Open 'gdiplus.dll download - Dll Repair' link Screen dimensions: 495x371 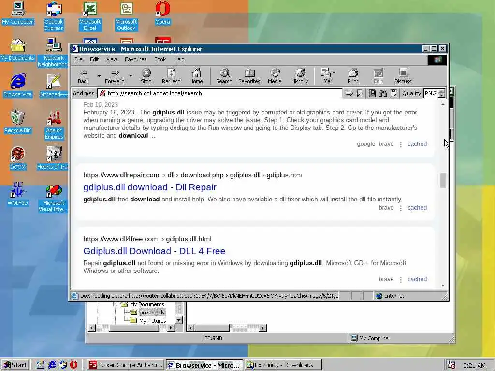pyautogui.click(x=150, y=187)
